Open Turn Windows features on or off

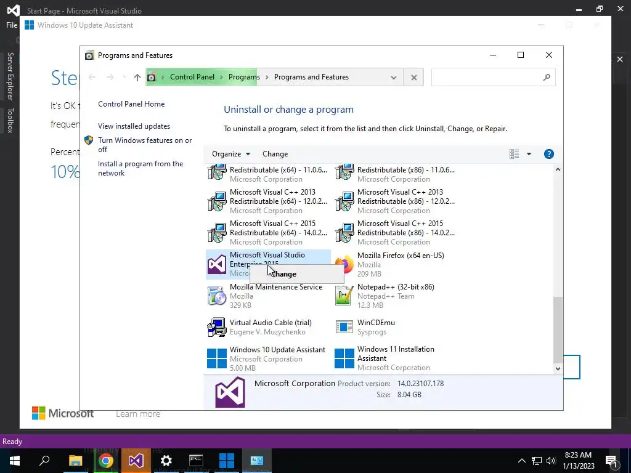tap(145, 145)
